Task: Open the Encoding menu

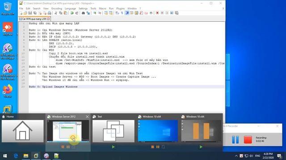Action: pyautogui.click(x=57, y=8)
